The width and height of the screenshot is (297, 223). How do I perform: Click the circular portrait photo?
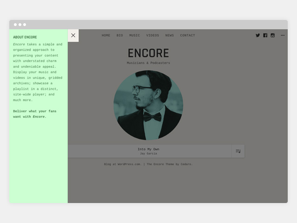click(x=148, y=105)
